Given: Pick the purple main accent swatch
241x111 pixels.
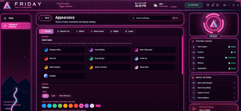Looking at the screenshot, I should click(x=87, y=106).
